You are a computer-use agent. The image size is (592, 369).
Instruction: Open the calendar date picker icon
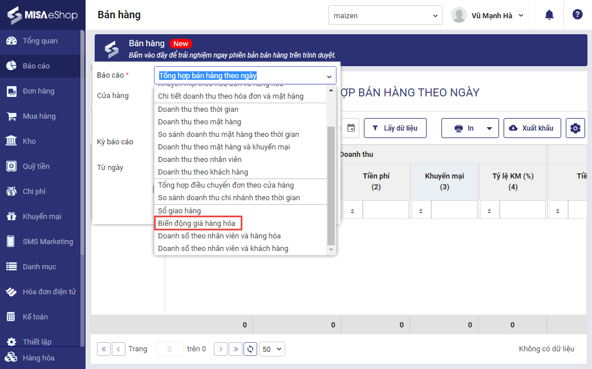[351, 128]
